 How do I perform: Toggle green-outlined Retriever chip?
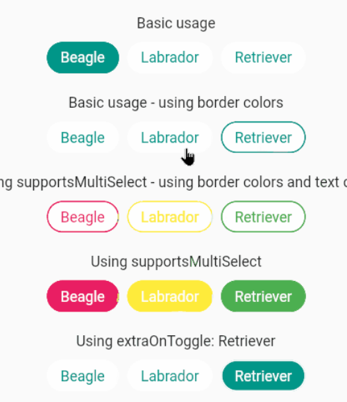coord(263,217)
